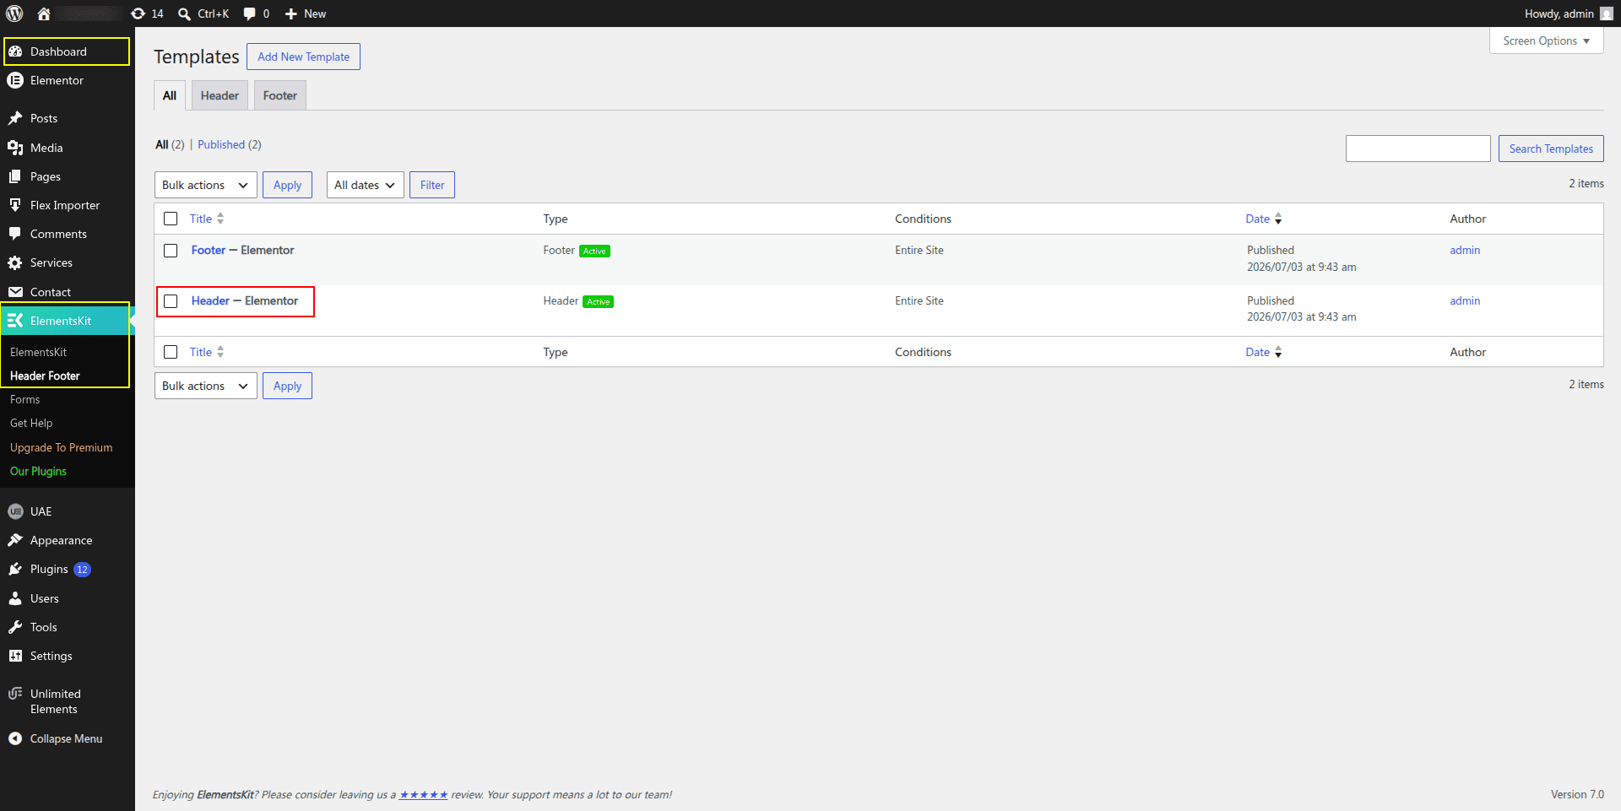Click the Plugins plug icon
The image size is (1621, 811).
coord(15,569)
